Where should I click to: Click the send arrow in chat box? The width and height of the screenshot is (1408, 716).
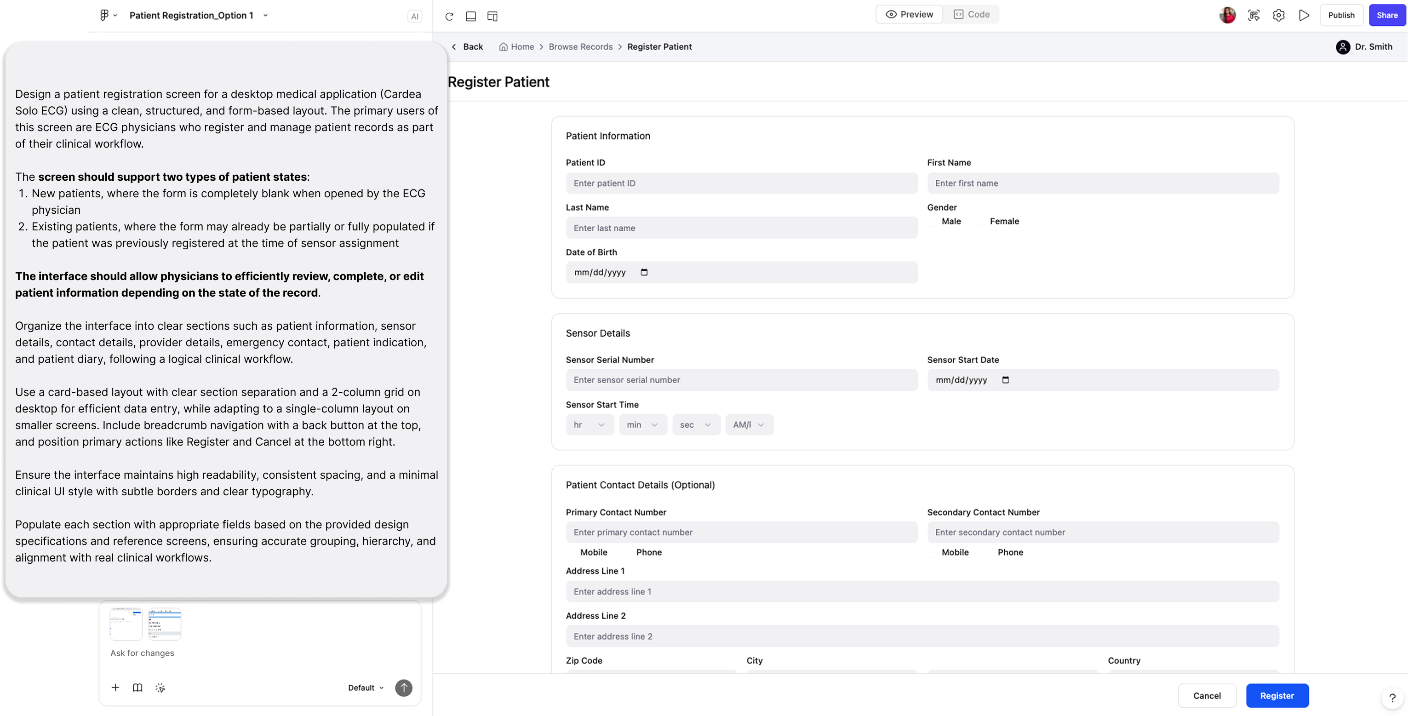(x=403, y=687)
